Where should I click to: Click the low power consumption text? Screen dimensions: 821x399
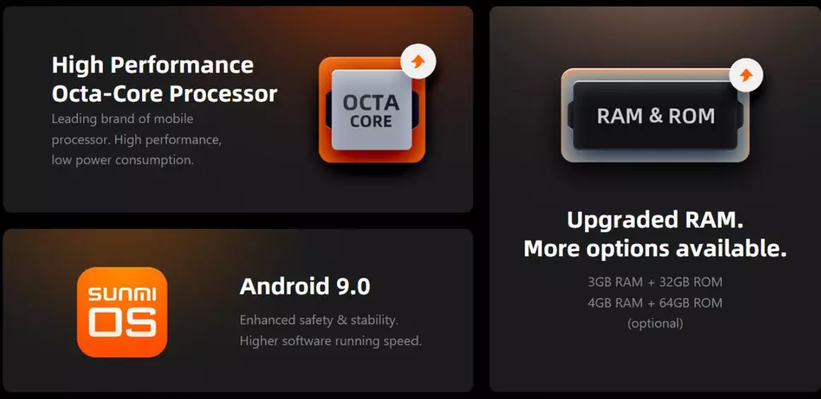coord(122,160)
